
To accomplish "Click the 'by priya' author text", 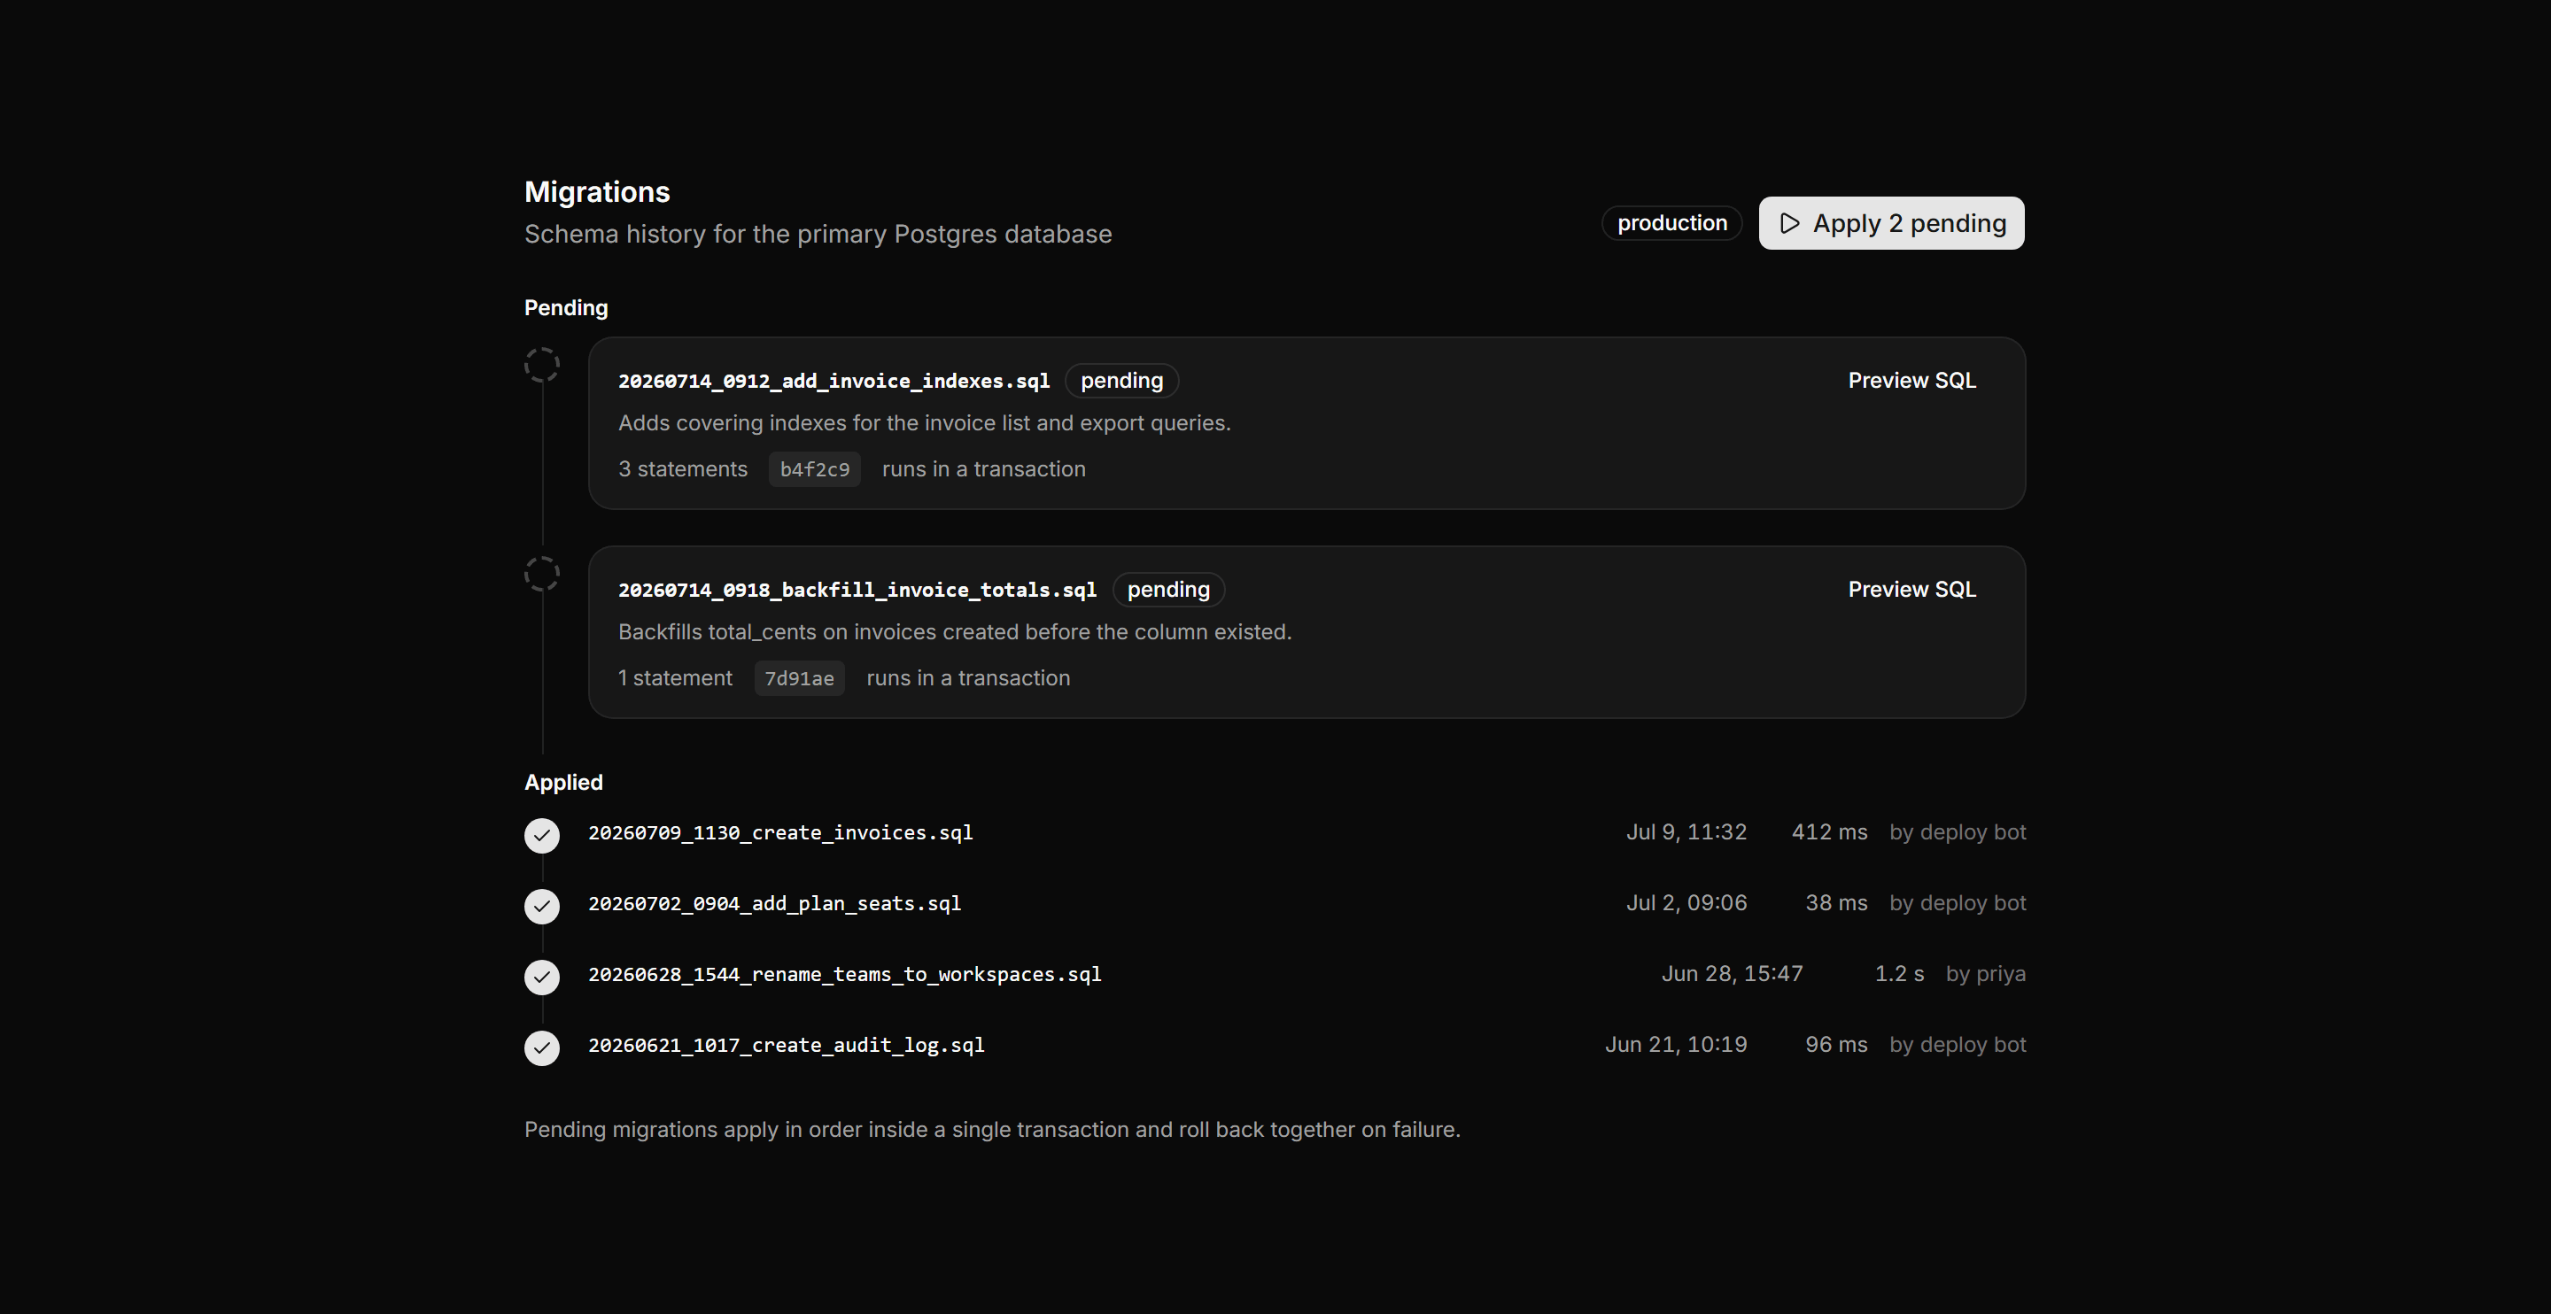I will [1986, 973].
